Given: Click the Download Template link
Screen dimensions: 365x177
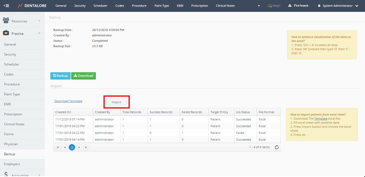Looking at the screenshot, I should pyautogui.click(x=68, y=101).
